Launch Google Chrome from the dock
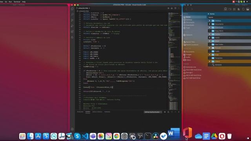 click(116, 136)
